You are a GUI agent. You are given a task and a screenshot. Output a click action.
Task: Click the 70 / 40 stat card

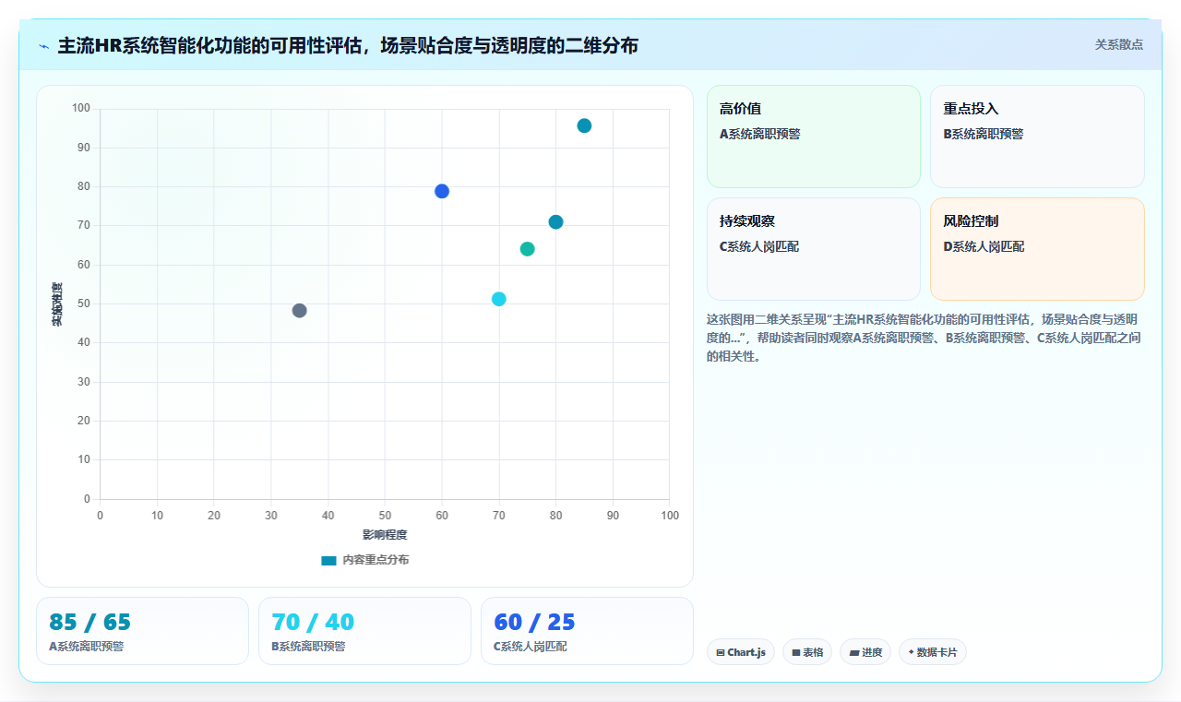[364, 631]
